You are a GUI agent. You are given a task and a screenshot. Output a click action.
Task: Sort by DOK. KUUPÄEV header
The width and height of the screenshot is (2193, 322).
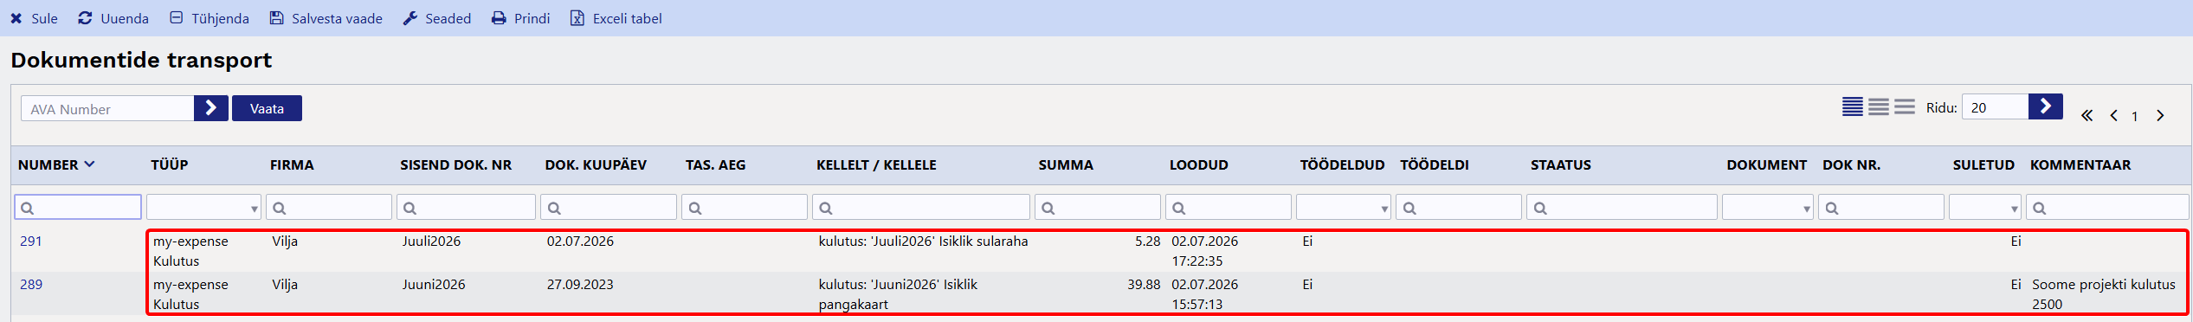[596, 164]
